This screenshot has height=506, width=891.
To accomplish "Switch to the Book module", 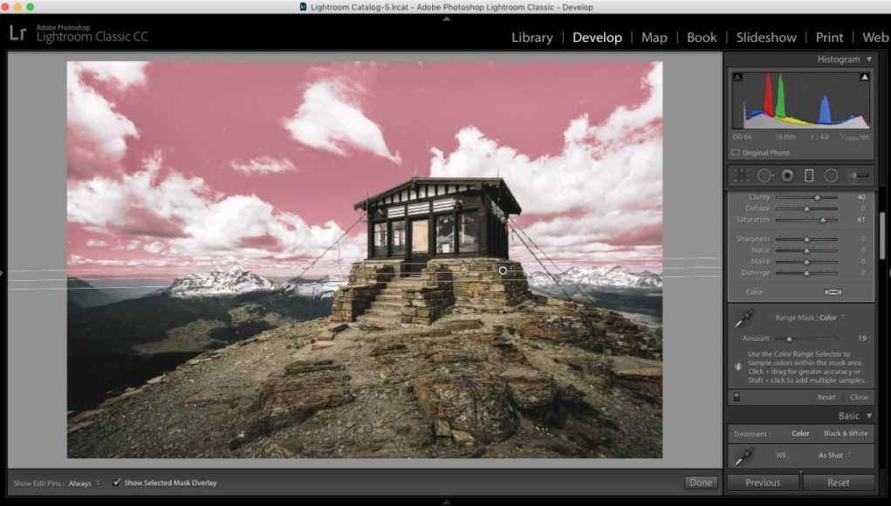I will [702, 38].
